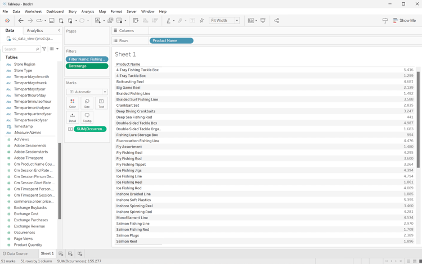Undo with the back arrow toolbar icon

[21, 21]
